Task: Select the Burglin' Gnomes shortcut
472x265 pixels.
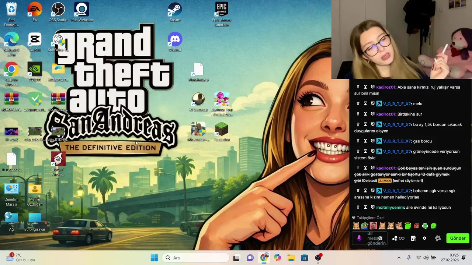Action: [58, 164]
